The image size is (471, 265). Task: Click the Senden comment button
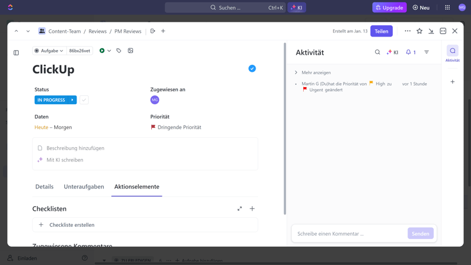(x=420, y=233)
